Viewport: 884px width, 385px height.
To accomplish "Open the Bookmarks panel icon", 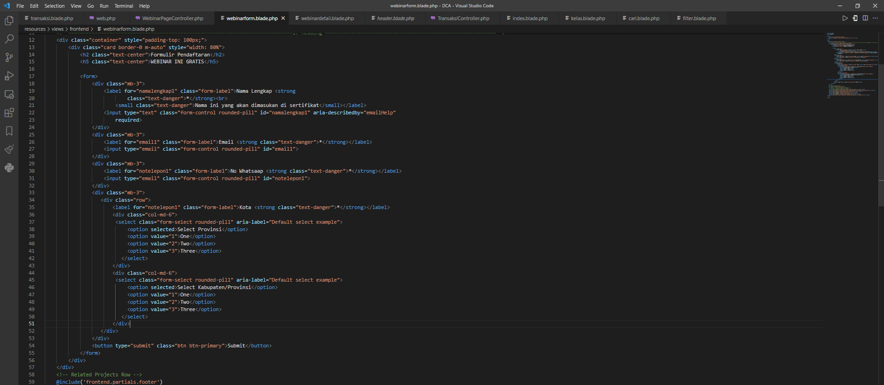I will pyautogui.click(x=9, y=131).
